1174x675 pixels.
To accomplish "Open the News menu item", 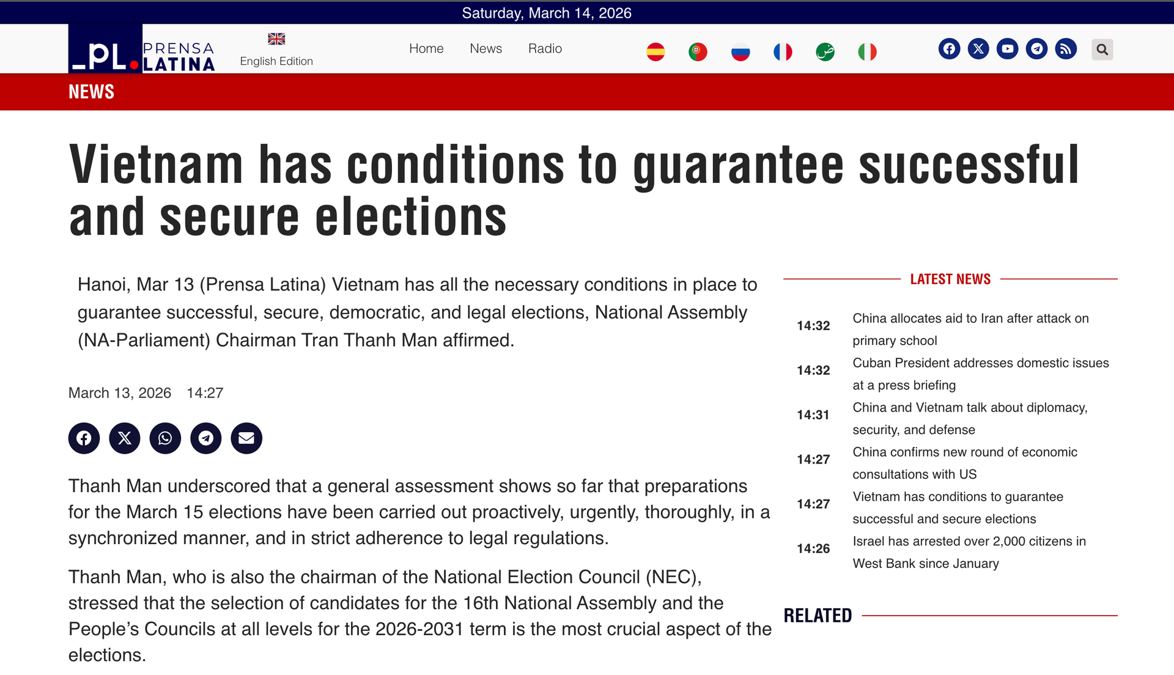I will tap(485, 48).
